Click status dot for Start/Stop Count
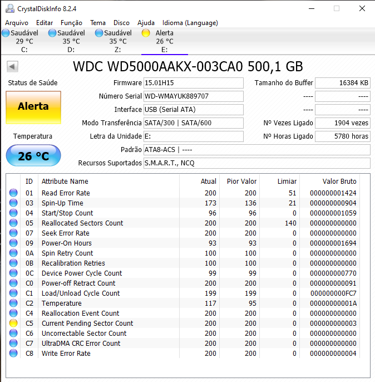 [x=13, y=213]
